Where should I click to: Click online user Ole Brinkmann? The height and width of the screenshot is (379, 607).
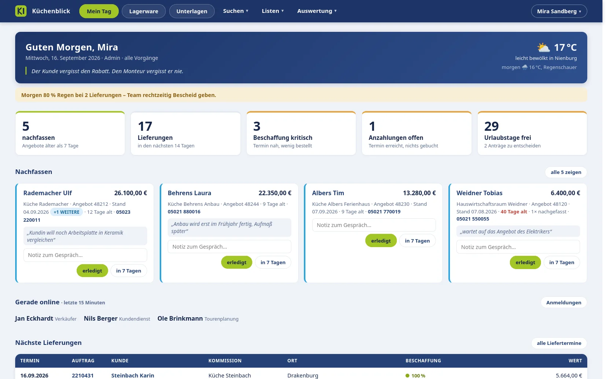180,318
